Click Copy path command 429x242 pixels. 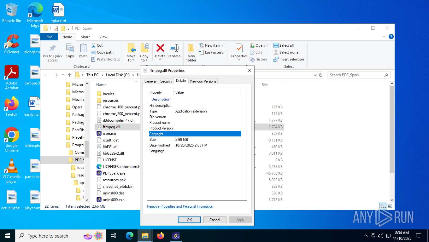click(102, 52)
